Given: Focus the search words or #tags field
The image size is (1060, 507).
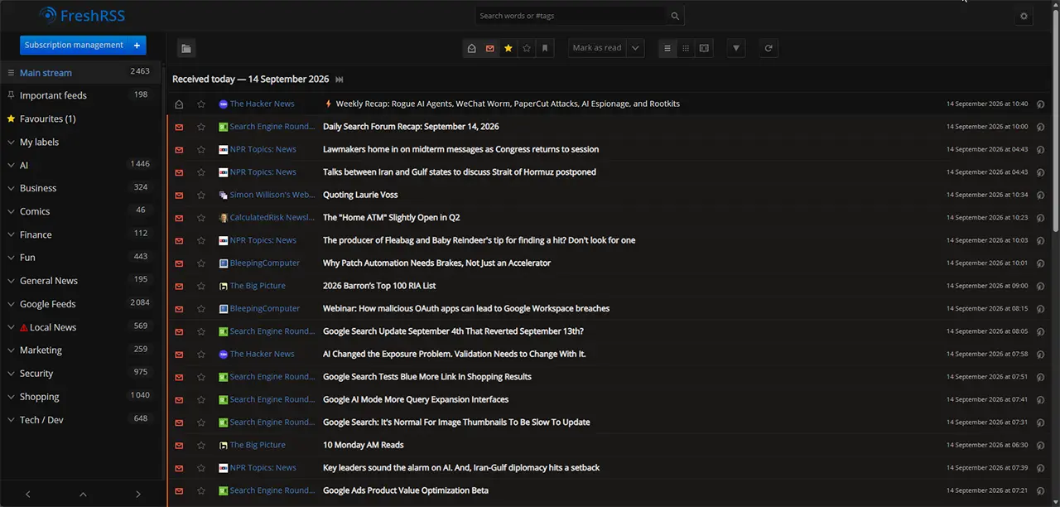Looking at the screenshot, I should (x=571, y=16).
